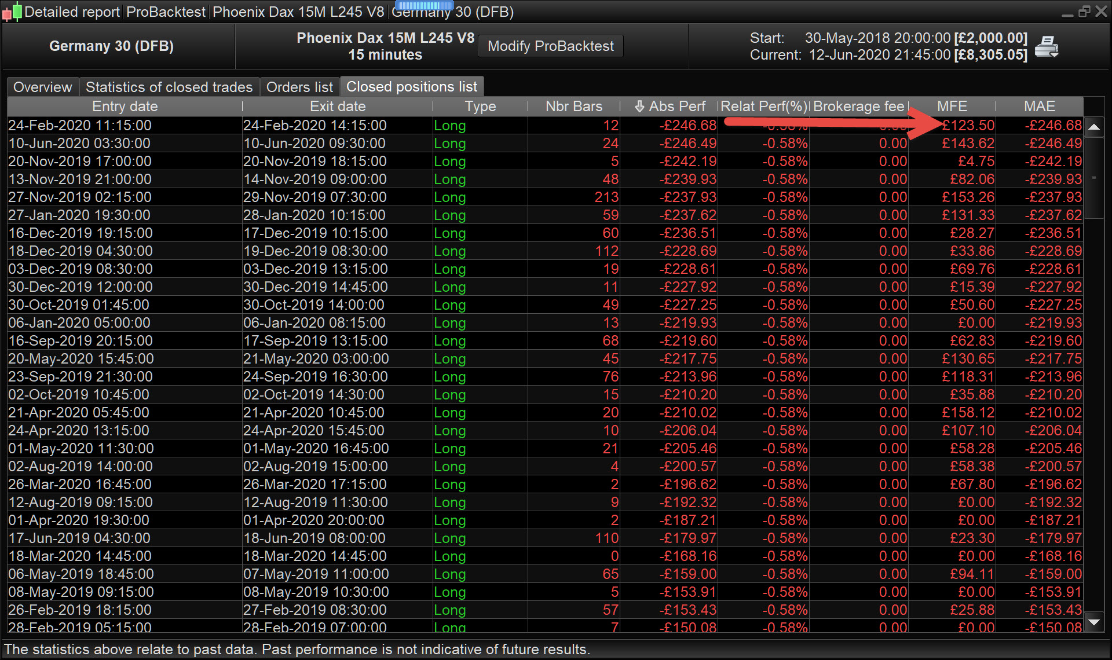
Task: Select the Closed positions list tab
Action: point(411,87)
